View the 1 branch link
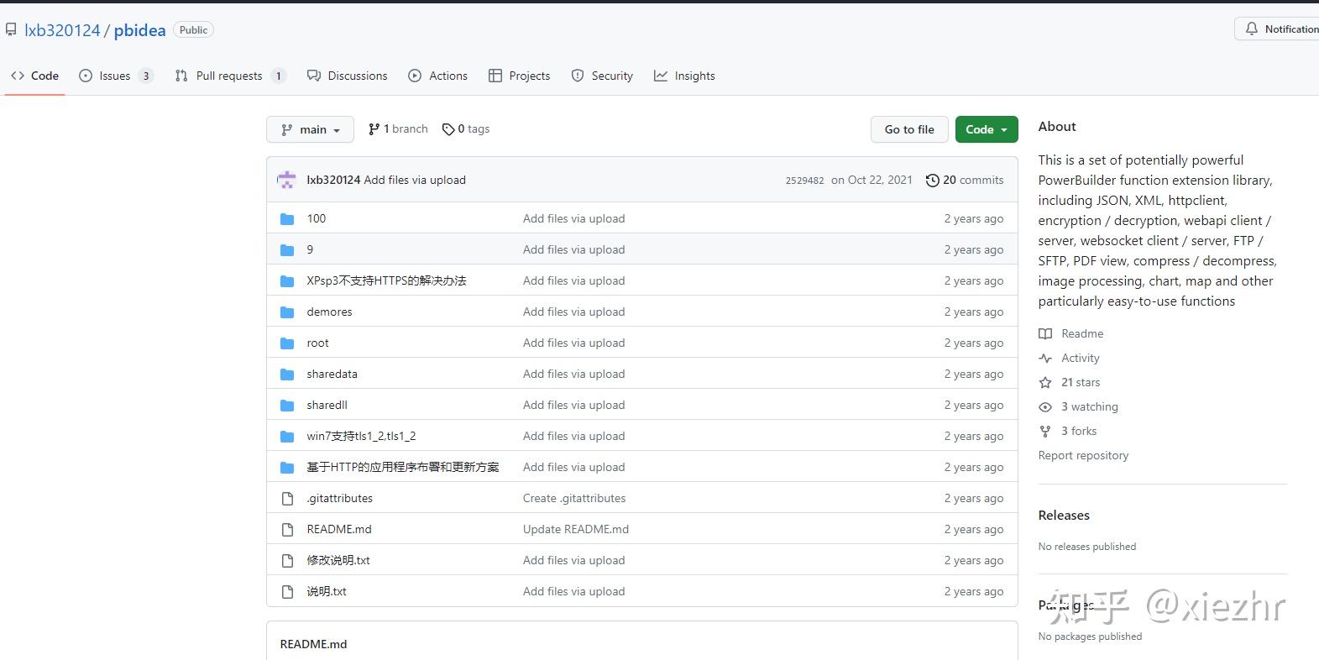1319x660 pixels. [398, 129]
